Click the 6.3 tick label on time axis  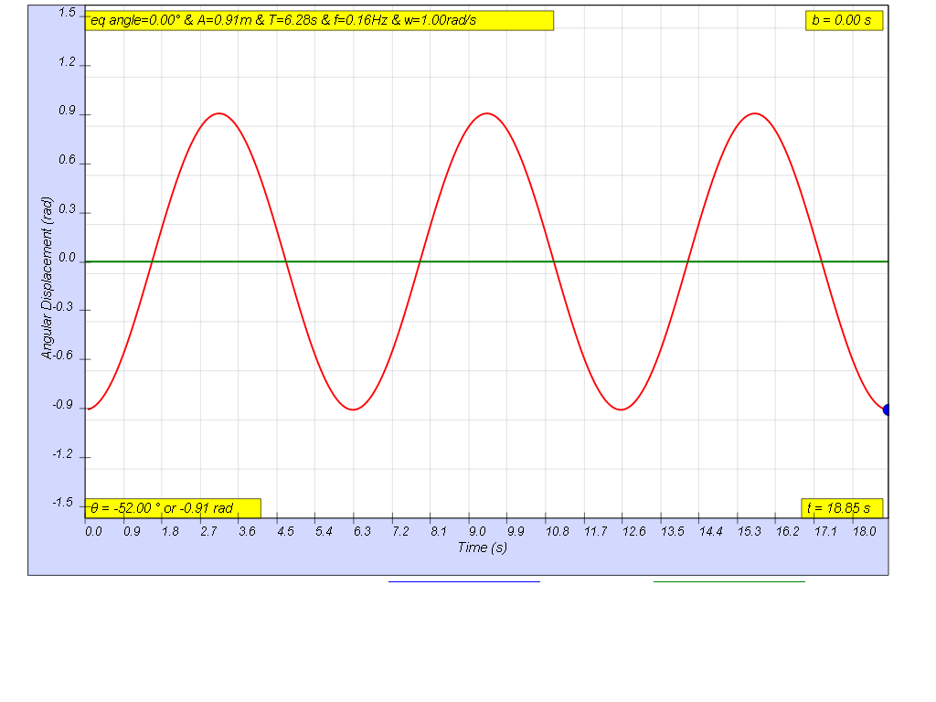tap(362, 531)
